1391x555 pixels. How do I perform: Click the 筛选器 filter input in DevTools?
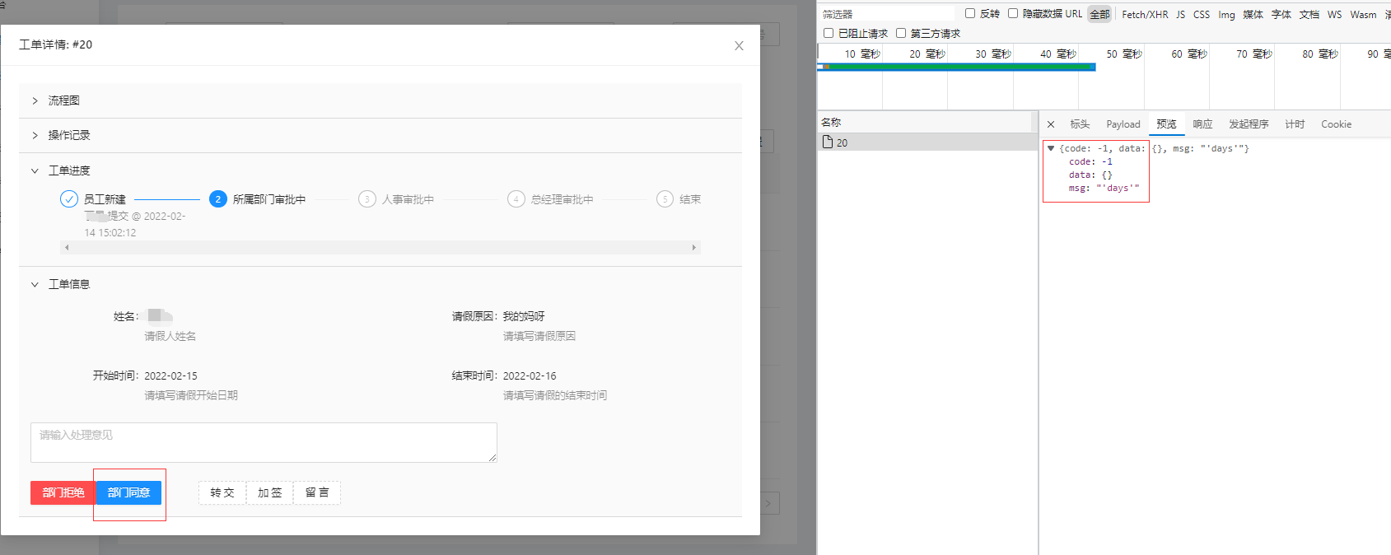pos(887,14)
